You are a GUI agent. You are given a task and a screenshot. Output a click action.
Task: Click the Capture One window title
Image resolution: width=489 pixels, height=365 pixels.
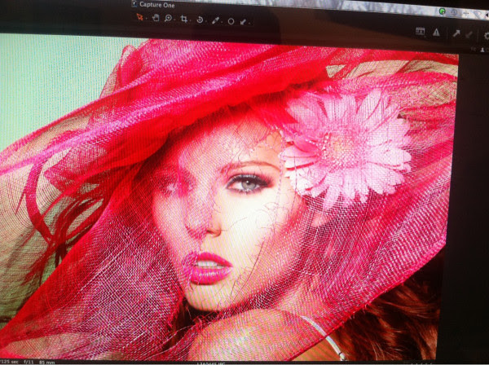156,5
